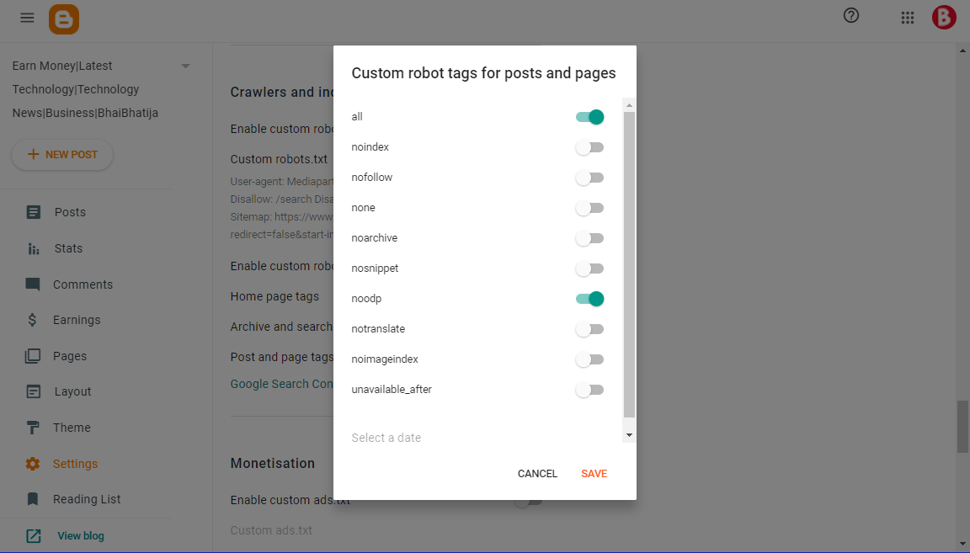
Task: Go to the Comments menu item
Action: (x=83, y=284)
